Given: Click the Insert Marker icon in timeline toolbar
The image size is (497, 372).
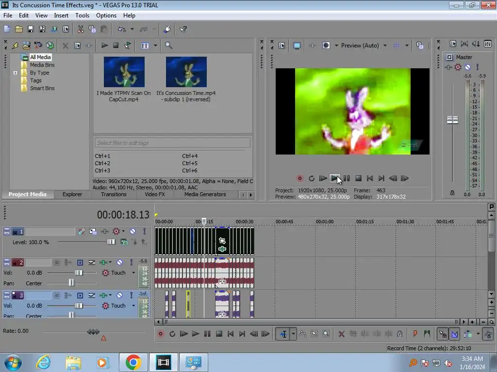Looking at the screenshot, I should pos(415,334).
